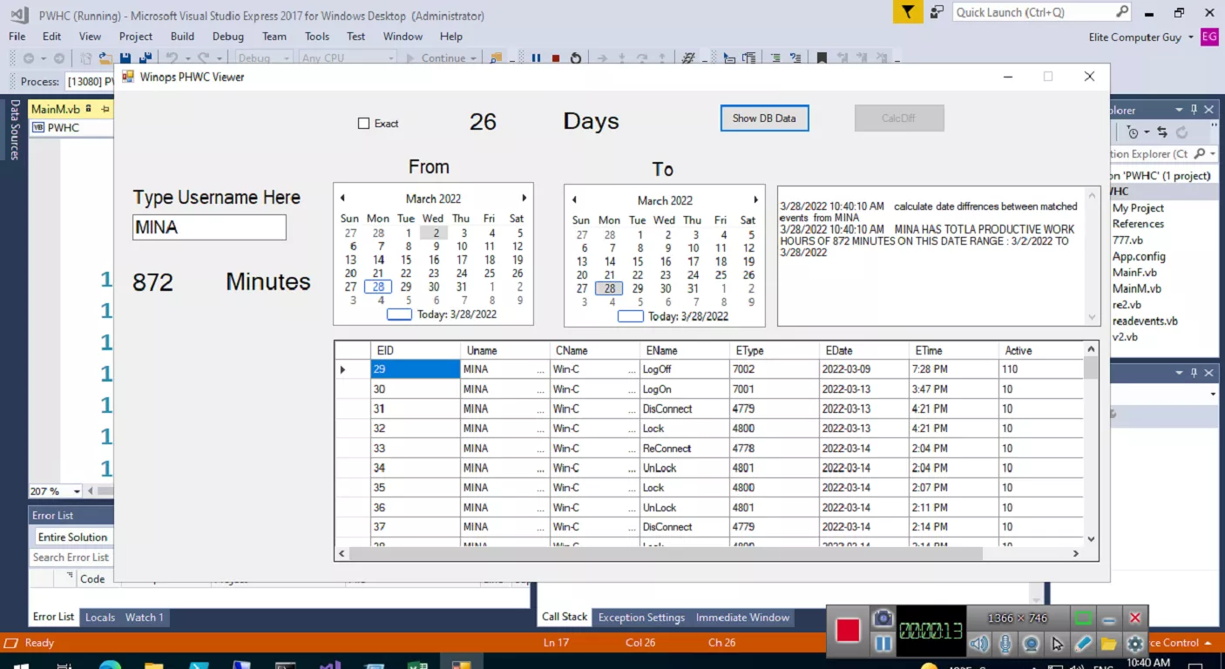Screen dimensions: 1225x669
Task: Toggle the recorder's microphone icon
Action: coord(1005,644)
